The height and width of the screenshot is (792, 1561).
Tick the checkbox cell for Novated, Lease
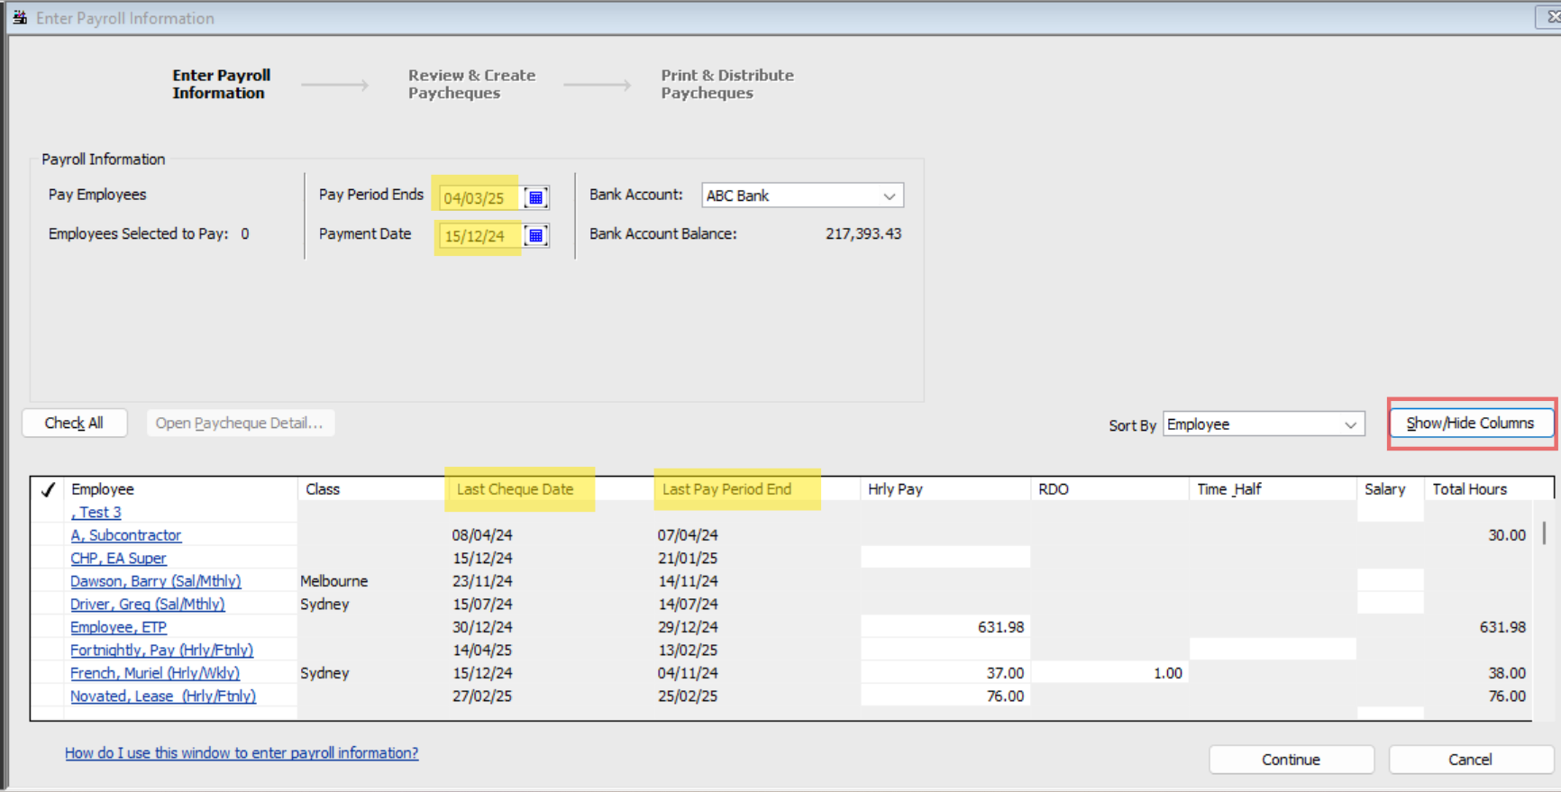48,696
